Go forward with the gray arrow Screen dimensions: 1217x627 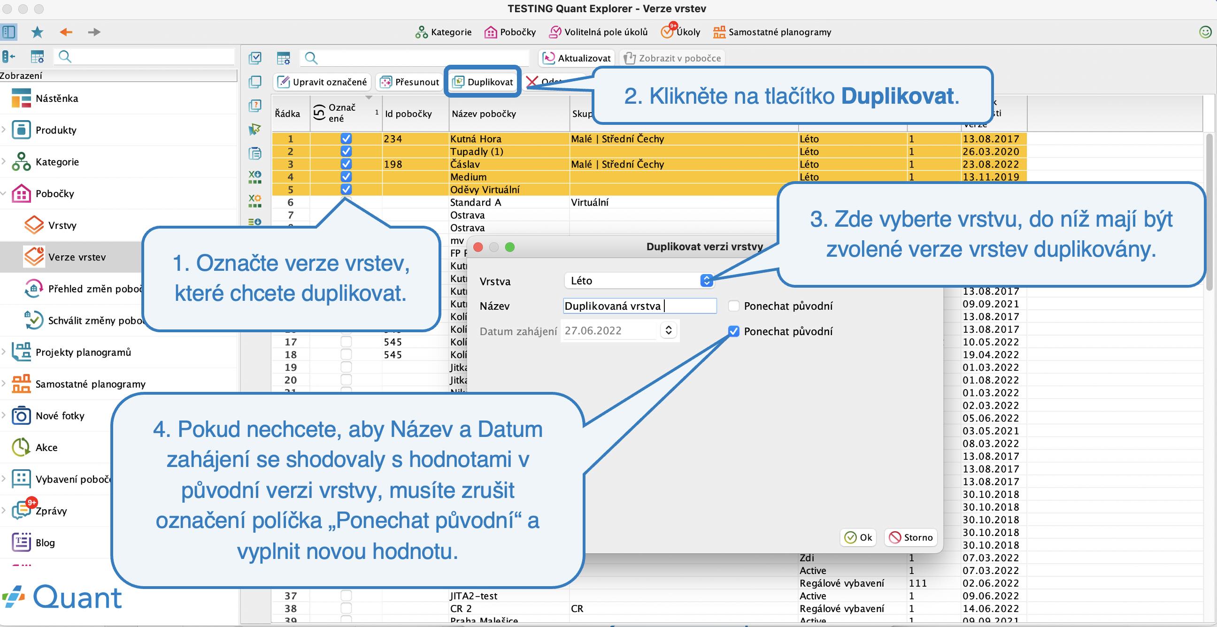(x=94, y=32)
